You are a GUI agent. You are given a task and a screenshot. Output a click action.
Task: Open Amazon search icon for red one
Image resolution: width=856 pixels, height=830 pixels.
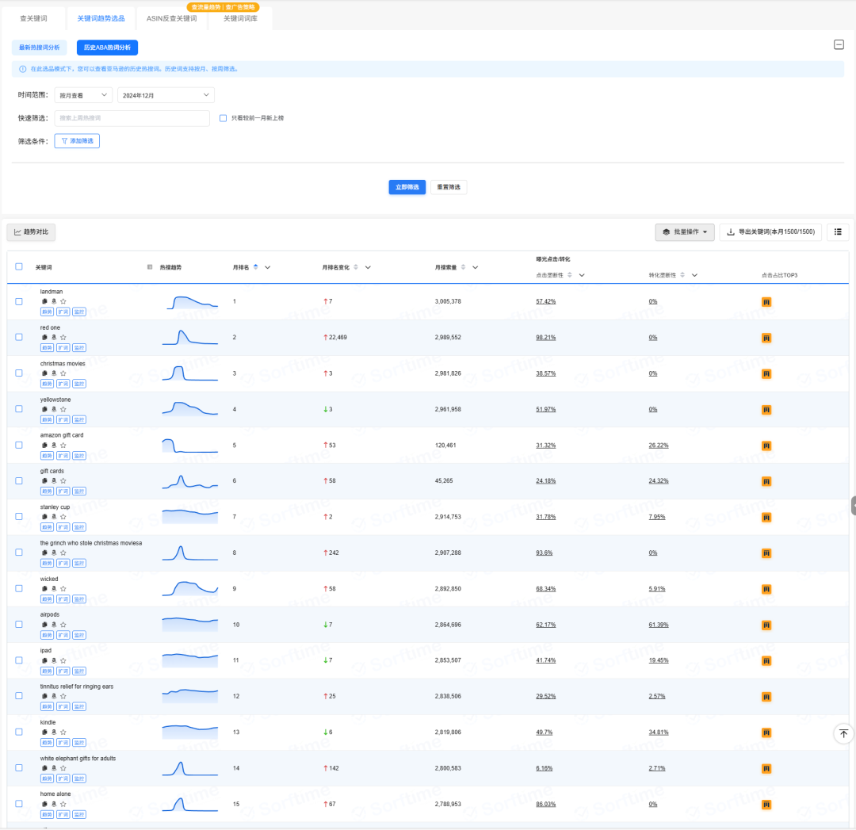pyautogui.click(x=54, y=337)
